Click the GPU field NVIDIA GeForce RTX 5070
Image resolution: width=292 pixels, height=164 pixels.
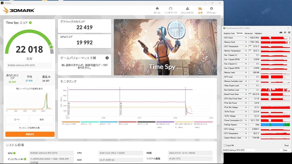pos(51,153)
